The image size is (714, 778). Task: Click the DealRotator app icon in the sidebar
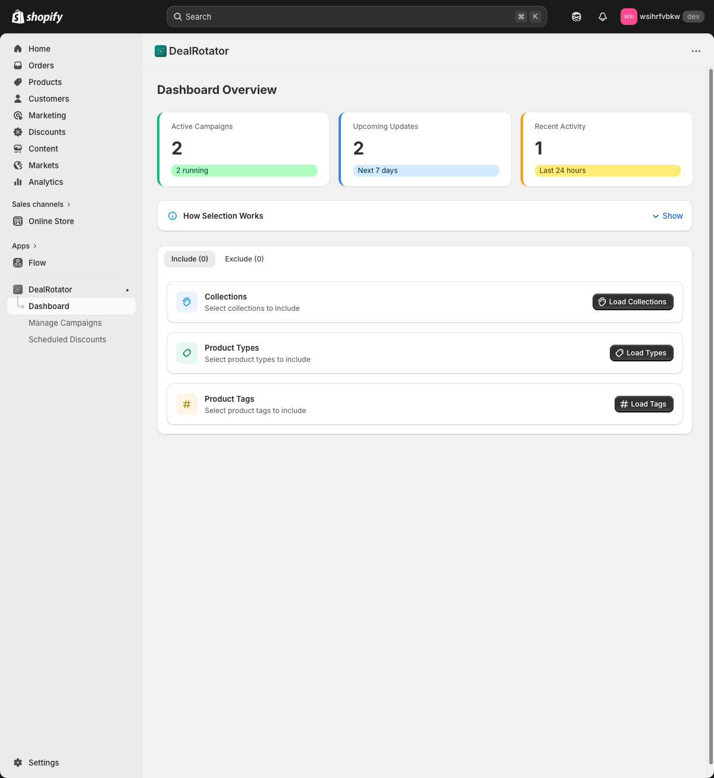click(x=17, y=289)
